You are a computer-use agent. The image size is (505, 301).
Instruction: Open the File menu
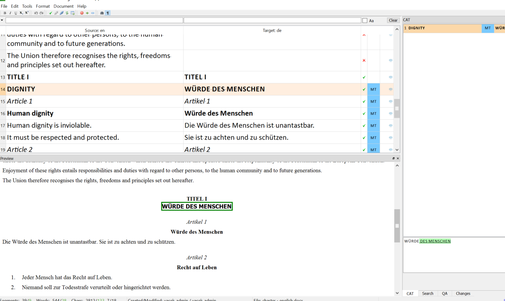[x=4, y=6]
